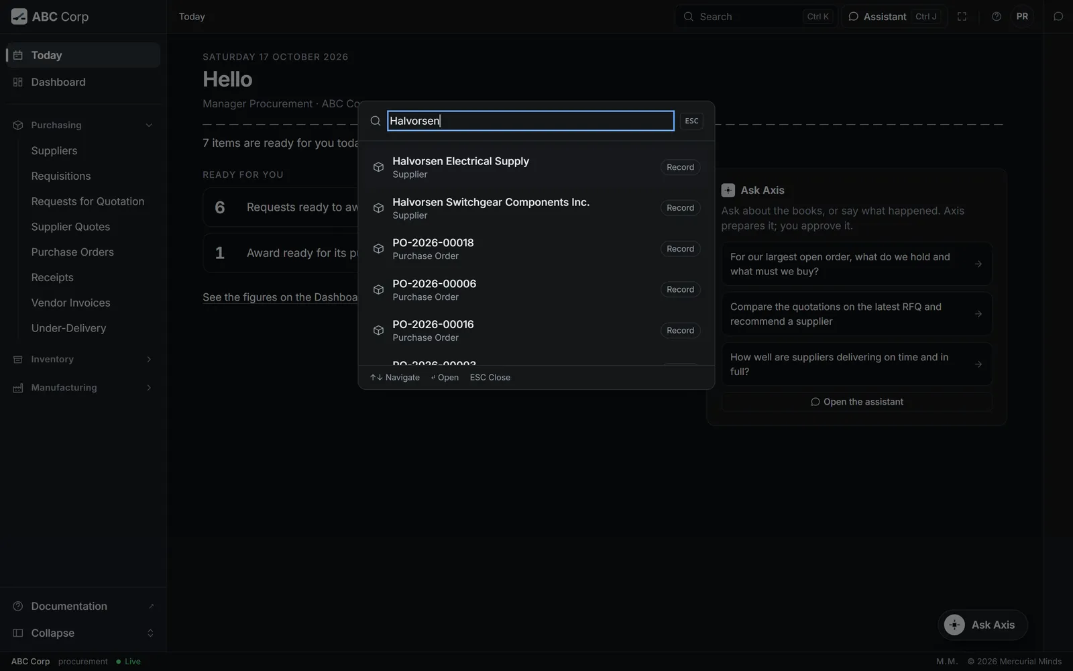Image resolution: width=1073 pixels, height=671 pixels.
Task: Click the Manufacturing factory icon
Action: [18, 387]
